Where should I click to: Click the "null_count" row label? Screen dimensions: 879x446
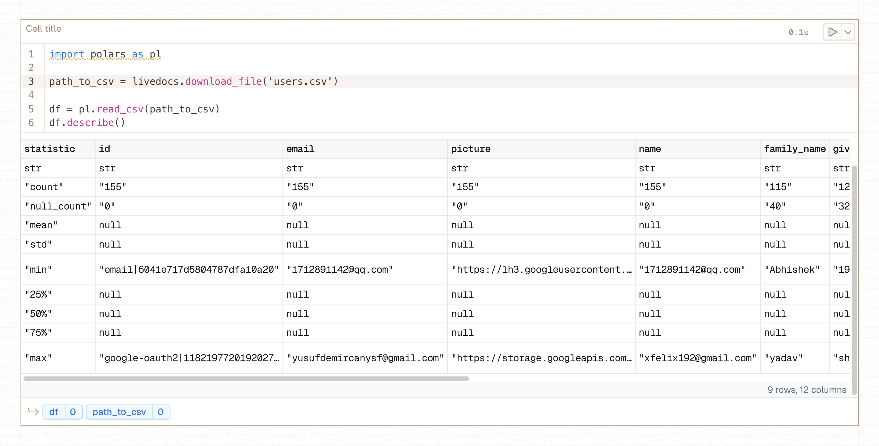(58, 206)
